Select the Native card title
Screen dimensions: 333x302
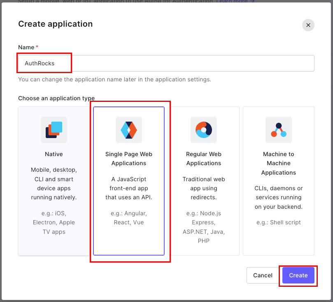click(54, 154)
